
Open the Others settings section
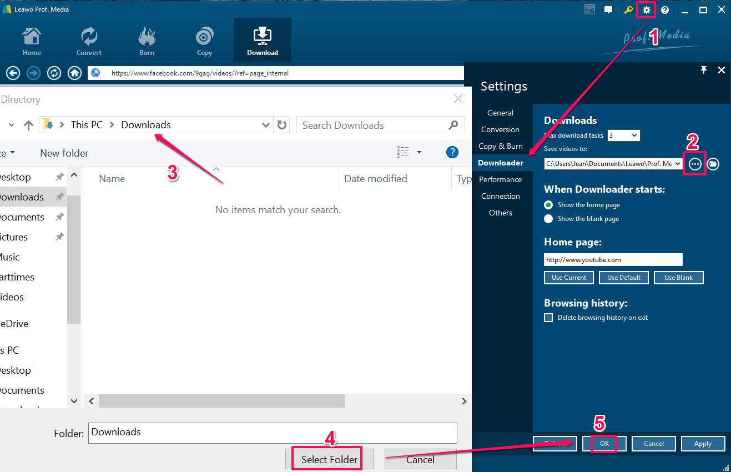(500, 213)
